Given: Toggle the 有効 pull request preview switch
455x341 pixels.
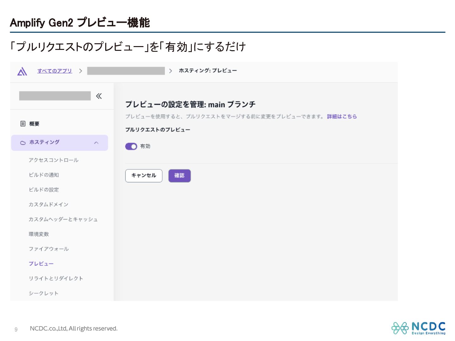Looking at the screenshot, I should (x=131, y=147).
